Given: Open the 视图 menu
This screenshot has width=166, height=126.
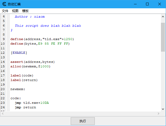Looking at the screenshot, I should click(x=15, y=11).
